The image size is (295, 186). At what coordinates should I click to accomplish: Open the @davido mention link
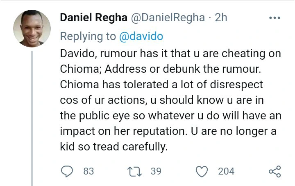pyautogui.click(x=141, y=36)
